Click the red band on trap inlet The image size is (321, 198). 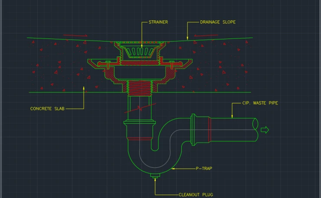pos(135,139)
